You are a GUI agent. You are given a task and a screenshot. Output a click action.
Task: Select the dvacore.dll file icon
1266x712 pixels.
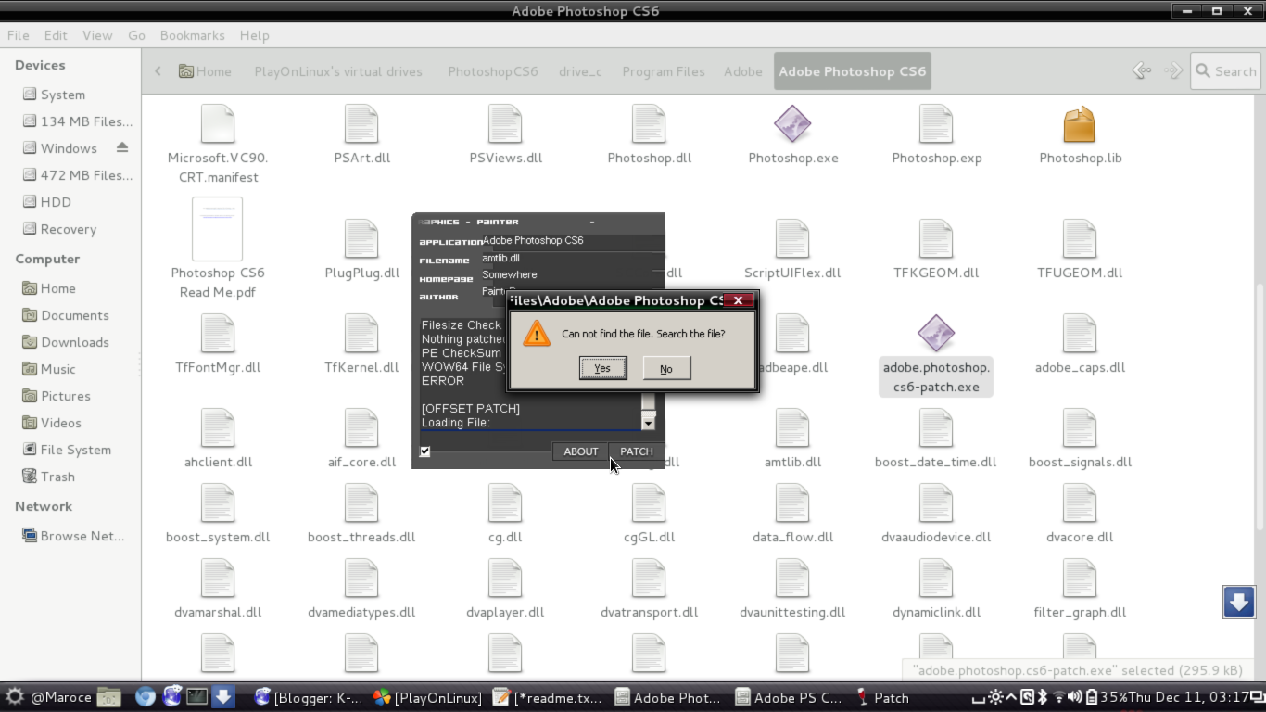[x=1080, y=503]
